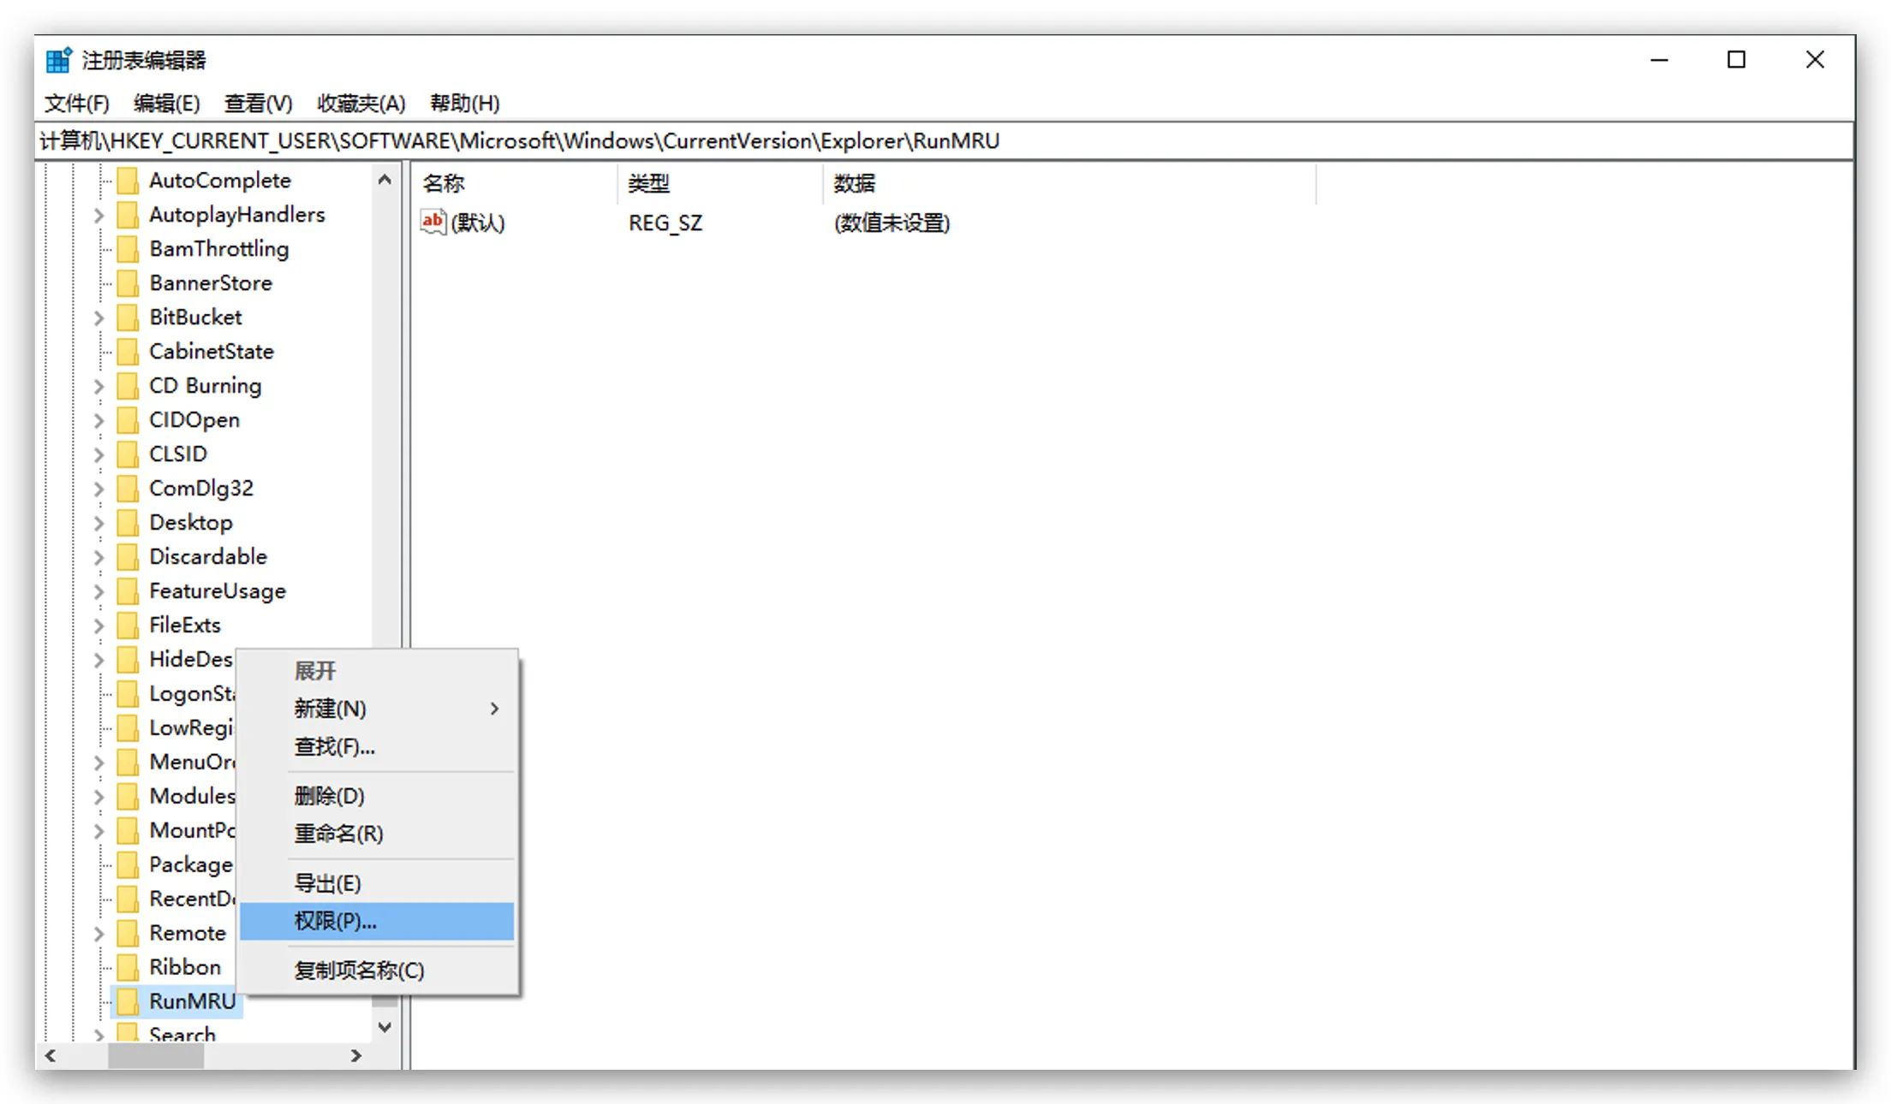Click the Package folder icon
This screenshot has width=1891, height=1104.
pyautogui.click(x=128, y=864)
